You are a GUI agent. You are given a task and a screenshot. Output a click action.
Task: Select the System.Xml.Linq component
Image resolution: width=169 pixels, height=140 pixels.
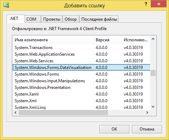tap(81, 107)
